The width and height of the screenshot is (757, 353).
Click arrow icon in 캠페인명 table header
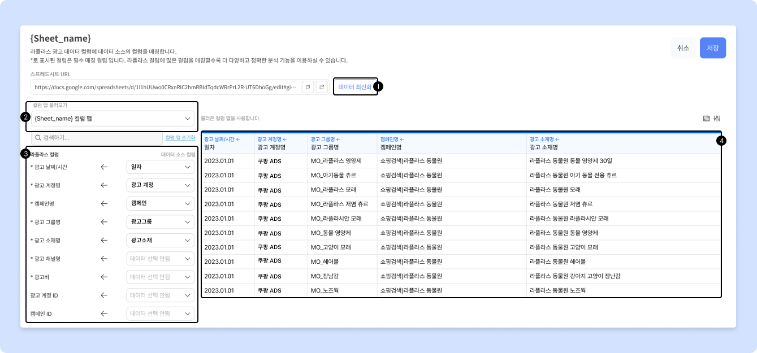tap(404, 139)
